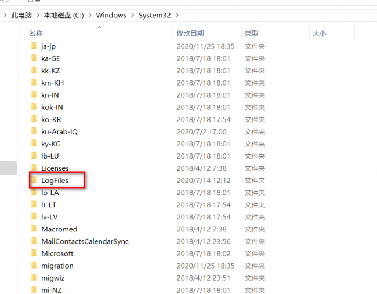Click date 2020/7/14 12:12 of LogFiles
The width and height of the screenshot is (377, 294).
coord(204,181)
